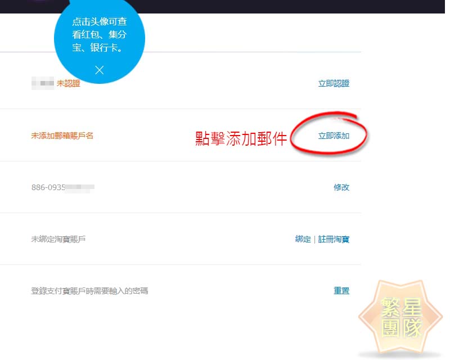Viewport: 450px width, 360px height.
Task: Click the 未綁定淘寶賬戶 label
Action: 58,239
